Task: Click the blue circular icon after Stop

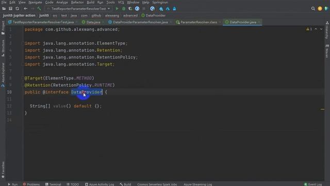Action: coord(153,9)
